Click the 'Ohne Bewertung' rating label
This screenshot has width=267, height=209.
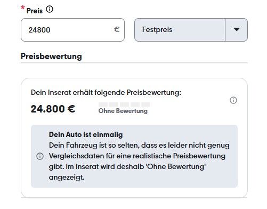click(x=123, y=111)
